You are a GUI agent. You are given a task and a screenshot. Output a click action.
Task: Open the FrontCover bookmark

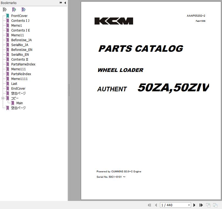click(19, 16)
